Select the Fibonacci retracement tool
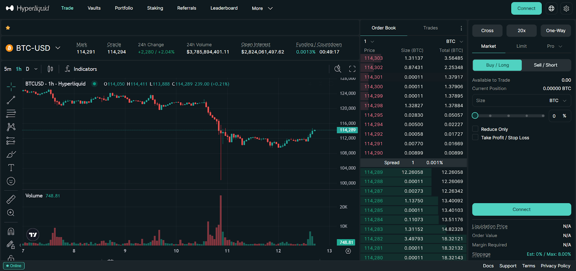 click(x=11, y=114)
